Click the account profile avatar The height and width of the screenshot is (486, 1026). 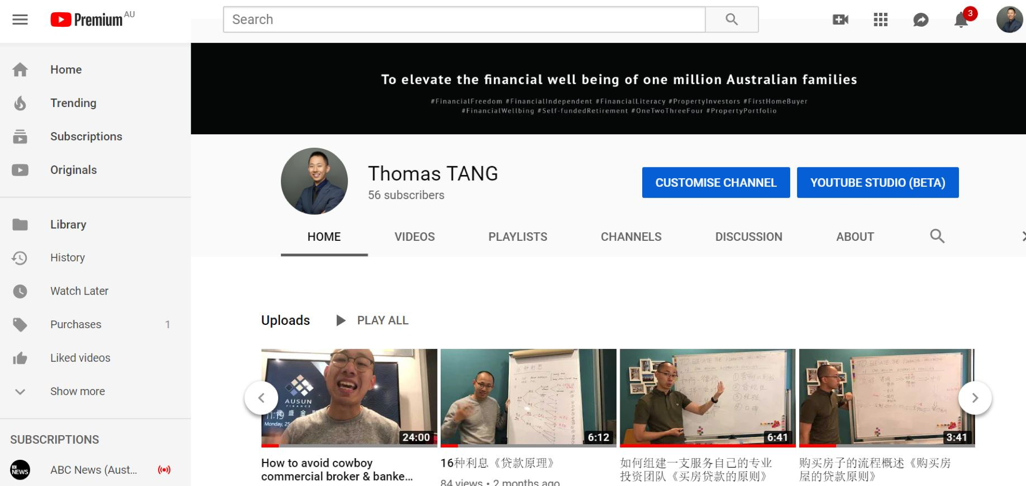pos(1008,20)
